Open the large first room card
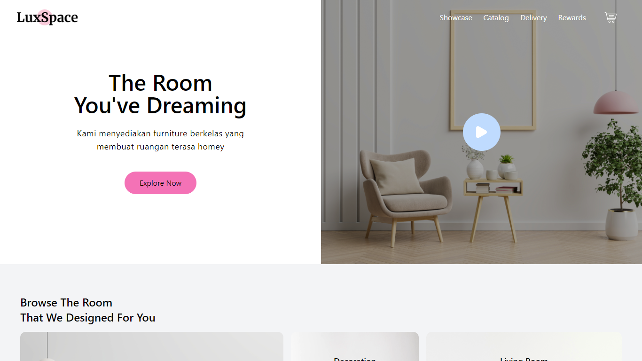The image size is (642, 361). (x=152, y=346)
